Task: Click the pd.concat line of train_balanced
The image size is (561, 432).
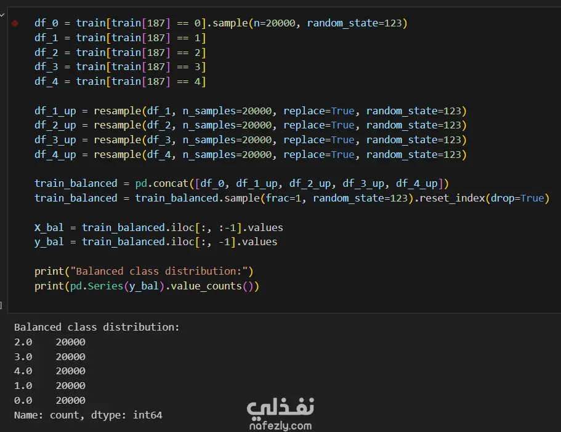Action: tap(242, 183)
